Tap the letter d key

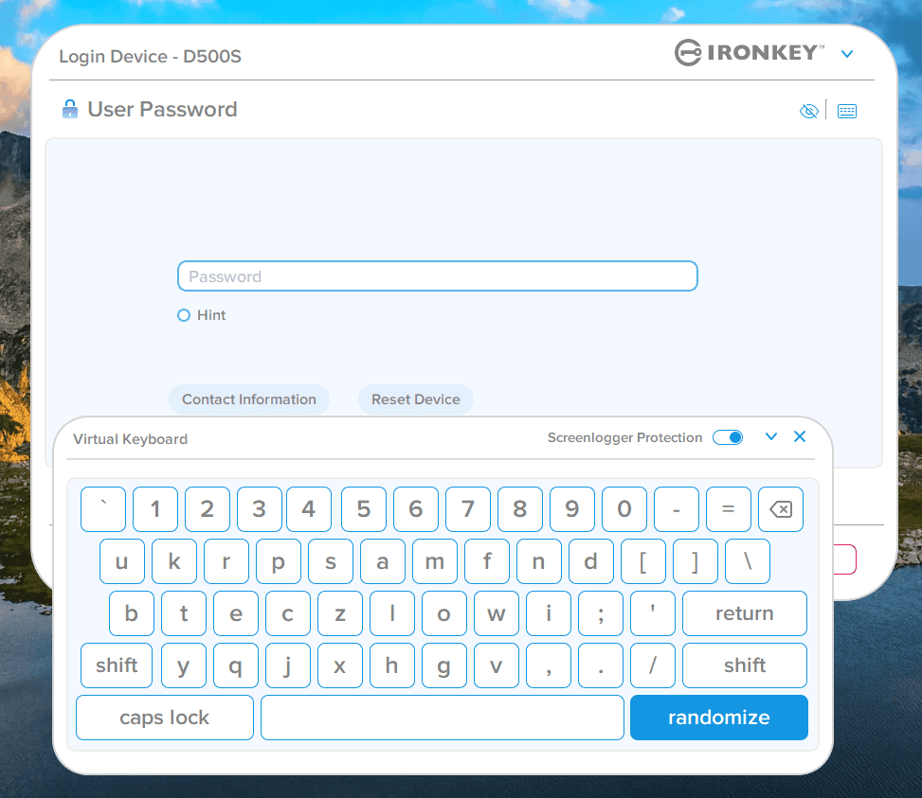591,561
